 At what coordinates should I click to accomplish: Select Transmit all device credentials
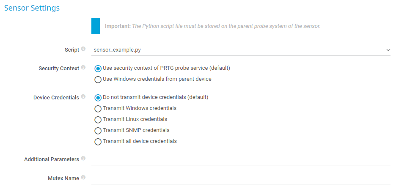pyautogui.click(x=98, y=141)
